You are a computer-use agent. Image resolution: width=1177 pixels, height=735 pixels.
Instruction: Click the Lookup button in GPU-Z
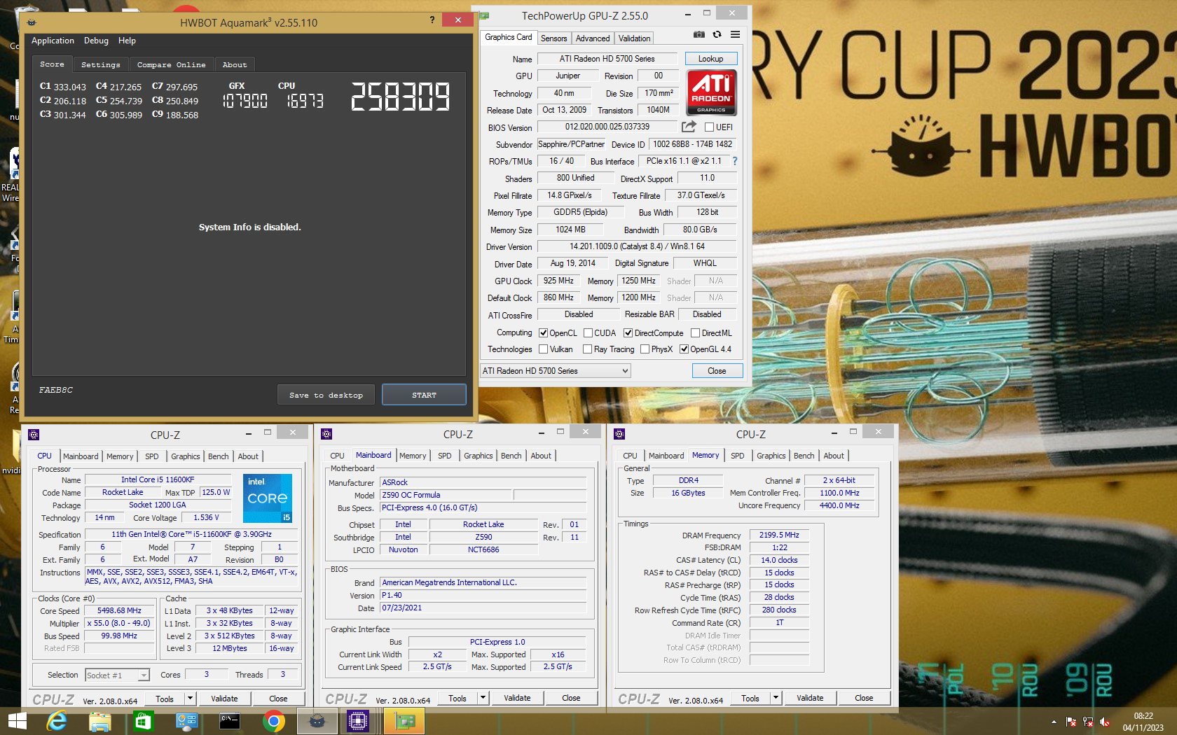(x=710, y=59)
